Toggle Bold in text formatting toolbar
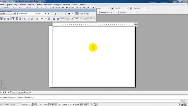 tap(48, 14)
